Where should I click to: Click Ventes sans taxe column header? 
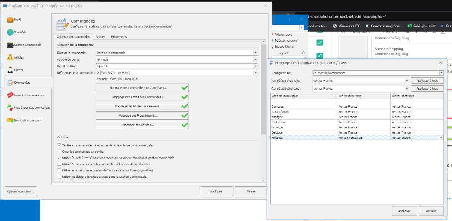417,96
